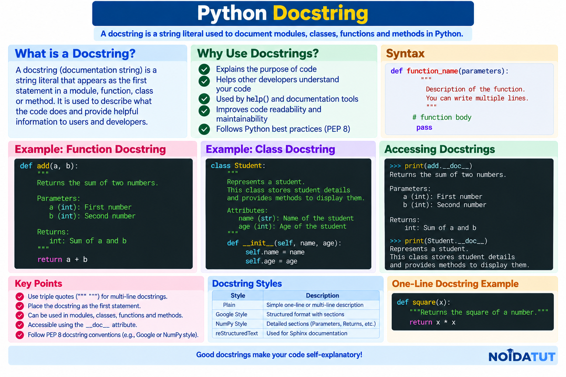Click the 'class Student:' code line

(238, 166)
